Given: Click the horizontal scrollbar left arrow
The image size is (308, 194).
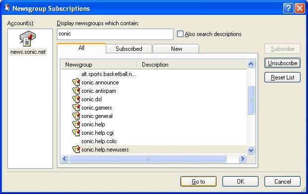Looking at the screenshot, I should pyautogui.click(x=65, y=158).
